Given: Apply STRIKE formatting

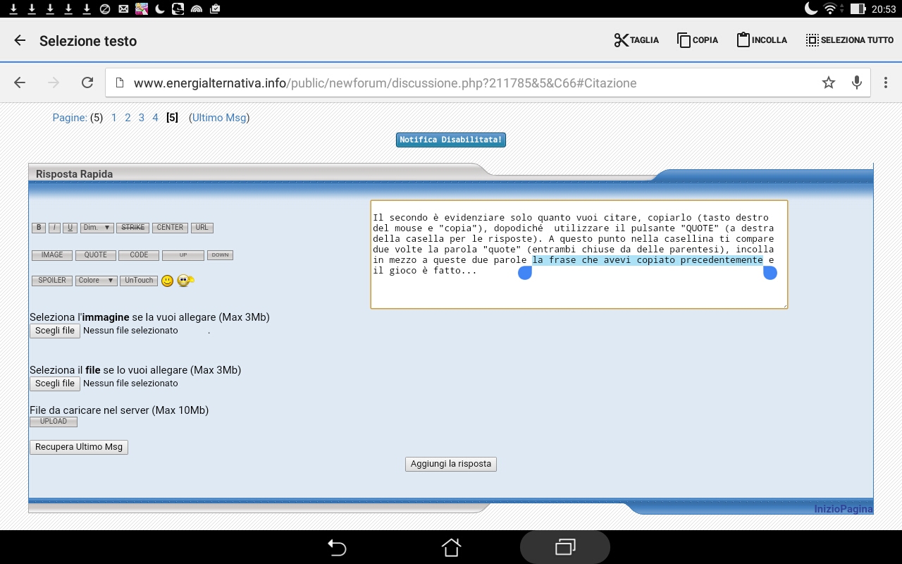Looking at the screenshot, I should click(x=132, y=228).
